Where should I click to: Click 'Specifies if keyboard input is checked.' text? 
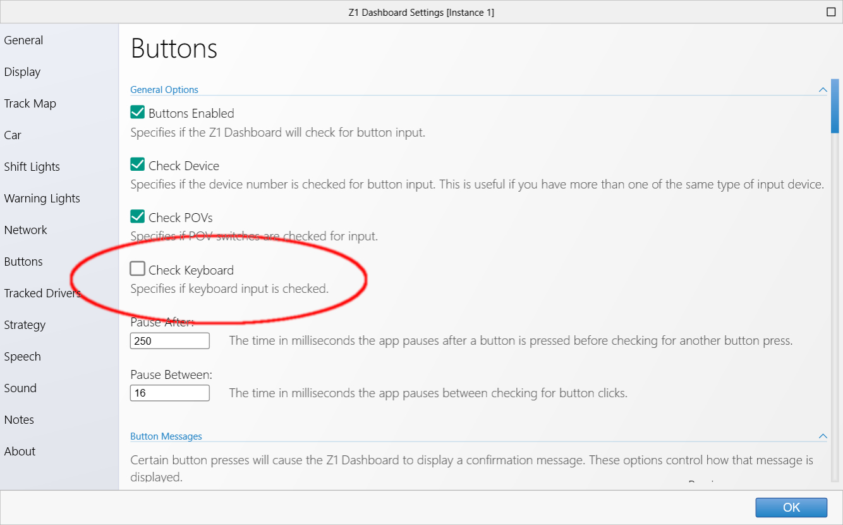coord(229,289)
